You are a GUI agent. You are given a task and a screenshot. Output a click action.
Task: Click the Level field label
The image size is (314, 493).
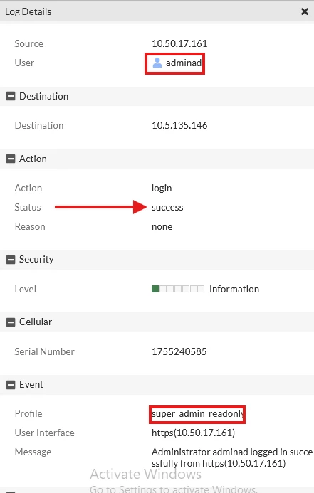25,289
